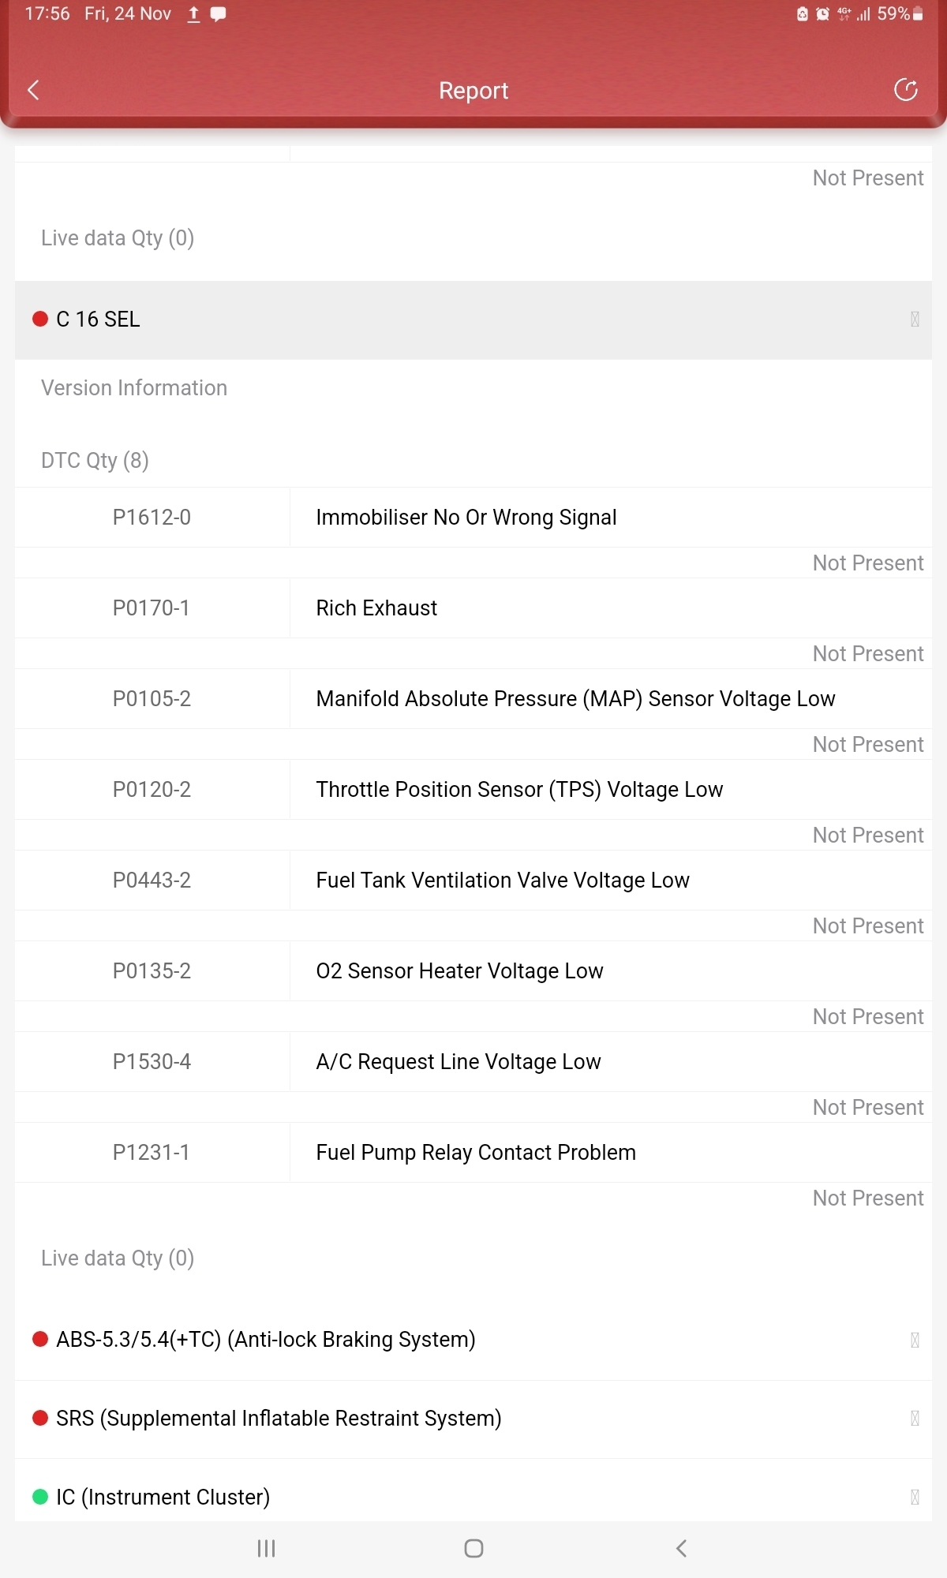Tap the MAP Sensor Voltage Low entry
Viewport: 947px width, 1578px height.
[x=575, y=699]
